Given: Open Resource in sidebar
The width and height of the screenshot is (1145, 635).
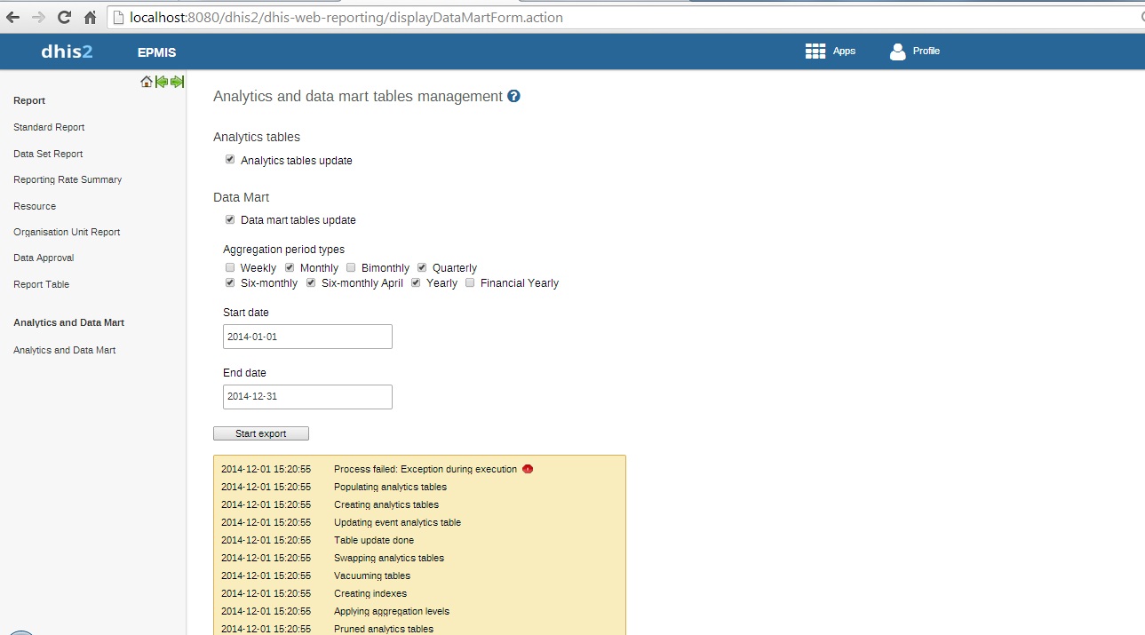Looking at the screenshot, I should click(x=35, y=206).
